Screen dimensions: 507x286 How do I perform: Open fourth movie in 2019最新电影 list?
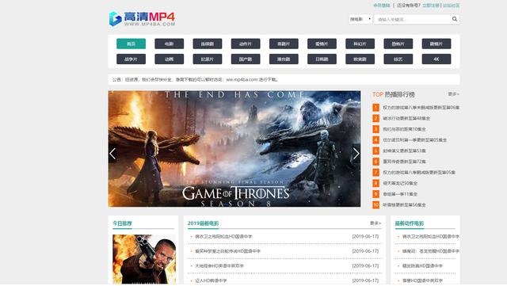(x=211, y=280)
